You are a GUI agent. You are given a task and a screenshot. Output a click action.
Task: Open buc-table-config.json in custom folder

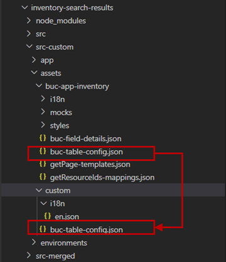pos(87,230)
